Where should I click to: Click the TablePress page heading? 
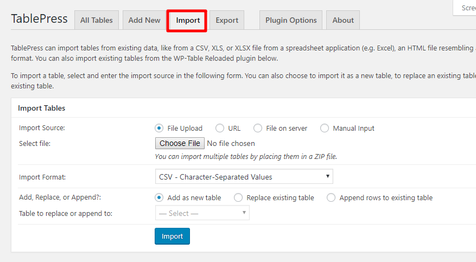tap(40, 19)
